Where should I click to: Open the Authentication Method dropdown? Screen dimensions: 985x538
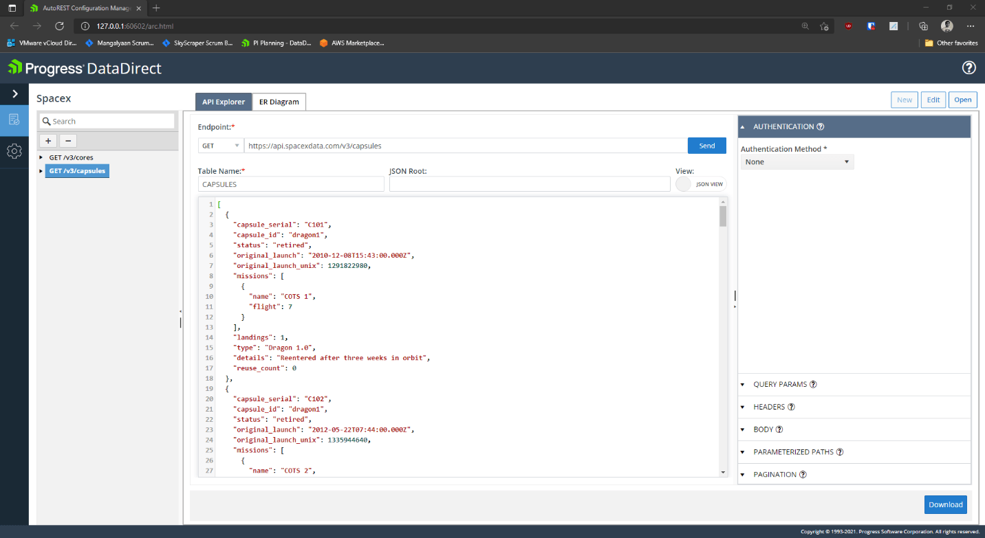(x=797, y=162)
